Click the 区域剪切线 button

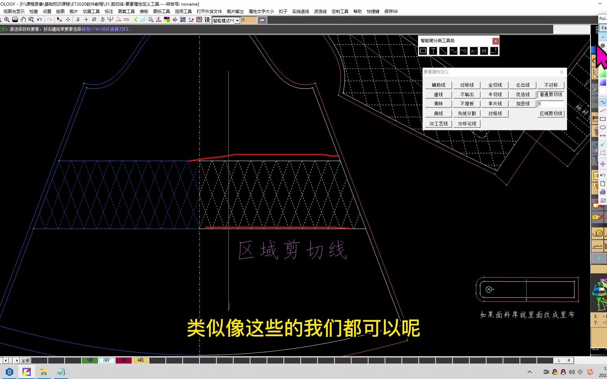551,114
